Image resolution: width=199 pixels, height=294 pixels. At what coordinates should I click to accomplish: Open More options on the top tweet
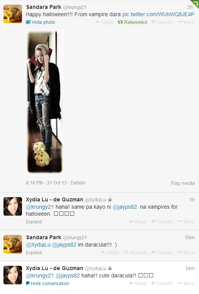pyautogui.click(x=186, y=22)
